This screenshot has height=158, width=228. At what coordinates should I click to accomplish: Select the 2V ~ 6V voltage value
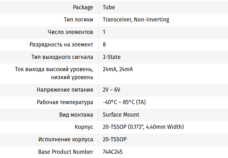tap(111, 90)
